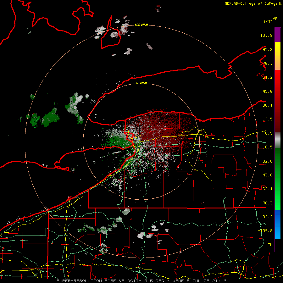Pick the purple segment of the color bar
283x283 pixels.
tap(278, 35)
